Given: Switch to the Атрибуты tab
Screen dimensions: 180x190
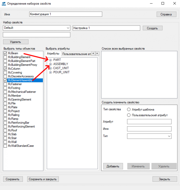Looking at the screenshot, I should pos(53,54).
